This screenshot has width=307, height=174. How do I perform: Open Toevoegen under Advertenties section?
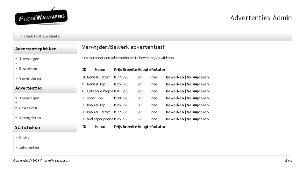coord(29,98)
